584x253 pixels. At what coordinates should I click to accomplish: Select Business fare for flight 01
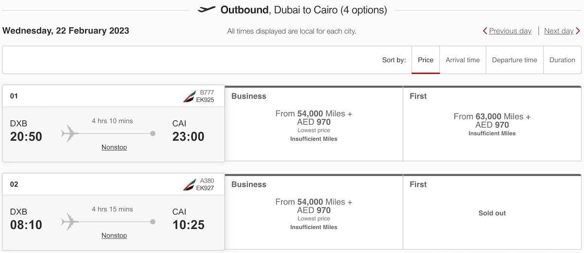314,124
